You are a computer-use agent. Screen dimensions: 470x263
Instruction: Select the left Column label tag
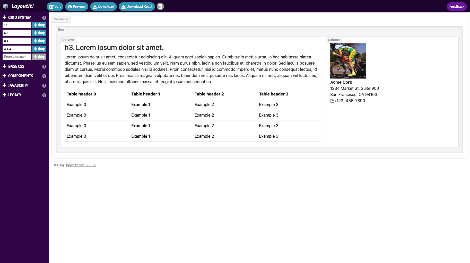68,40
